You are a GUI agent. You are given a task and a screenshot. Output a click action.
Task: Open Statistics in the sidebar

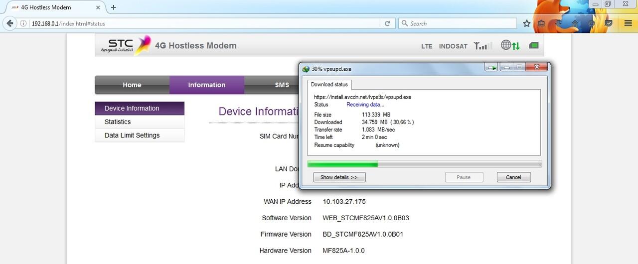[140, 122]
